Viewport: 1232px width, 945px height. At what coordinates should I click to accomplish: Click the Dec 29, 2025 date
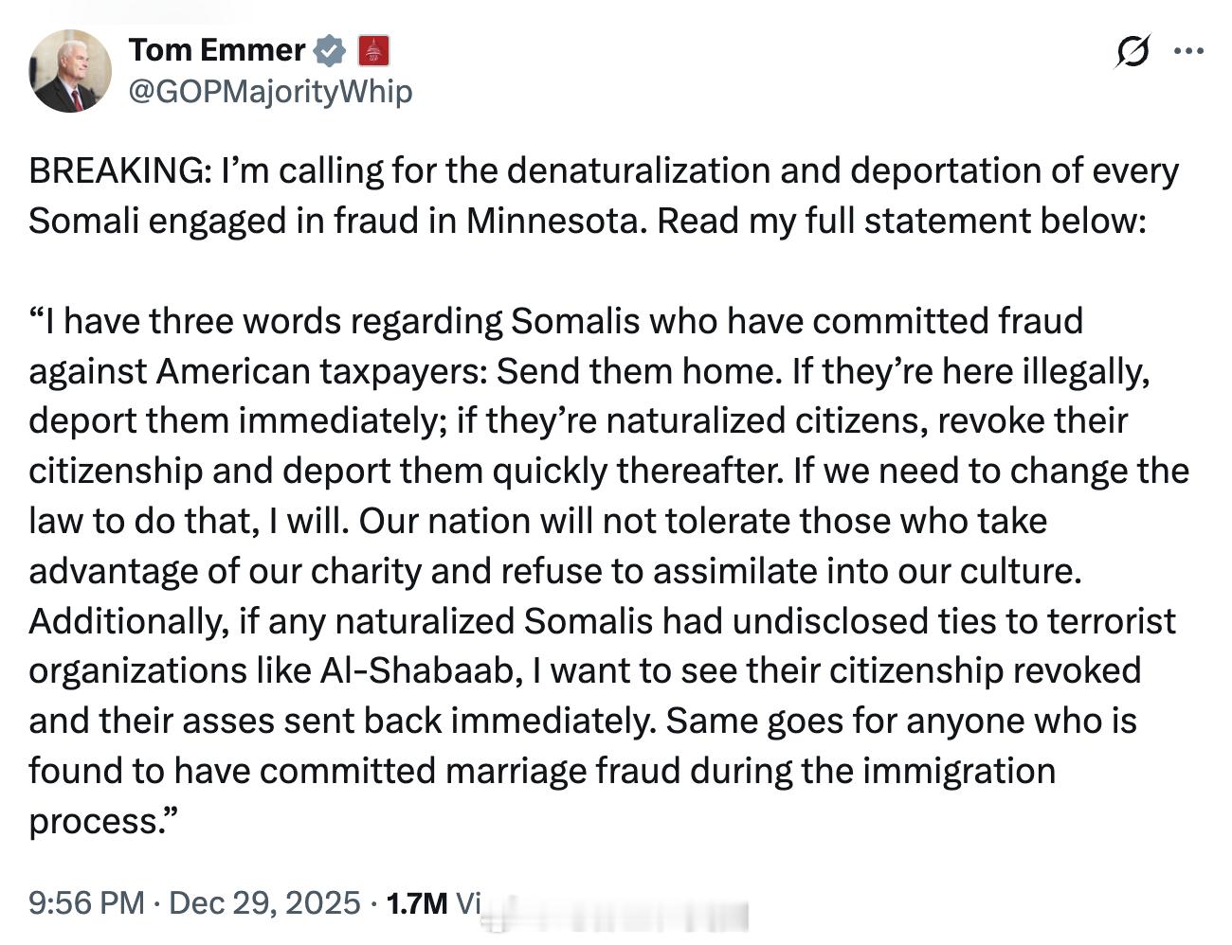coord(264,902)
